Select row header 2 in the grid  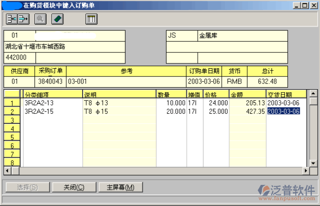click(12, 111)
